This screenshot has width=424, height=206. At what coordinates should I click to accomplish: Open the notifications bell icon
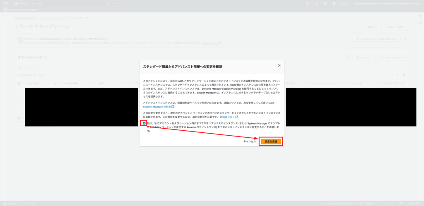coord(317,3)
